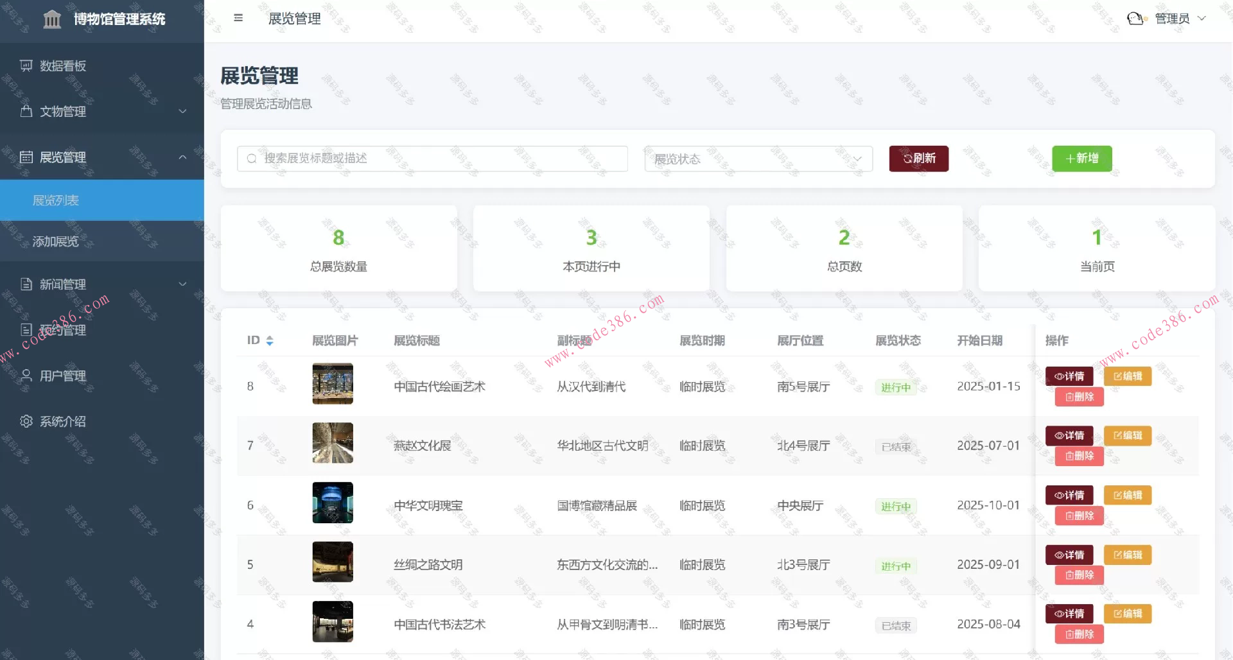Click the search input for exhibition titles
Image resolution: width=1233 pixels, height=660 pixels.
coord(432,159)
